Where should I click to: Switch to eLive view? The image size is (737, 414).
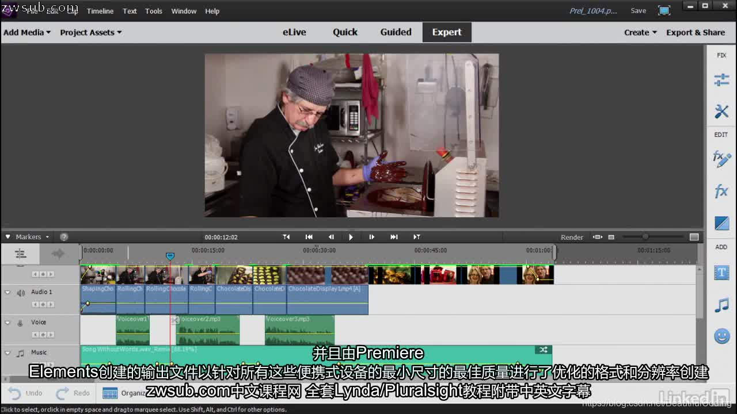coord(294,32)
